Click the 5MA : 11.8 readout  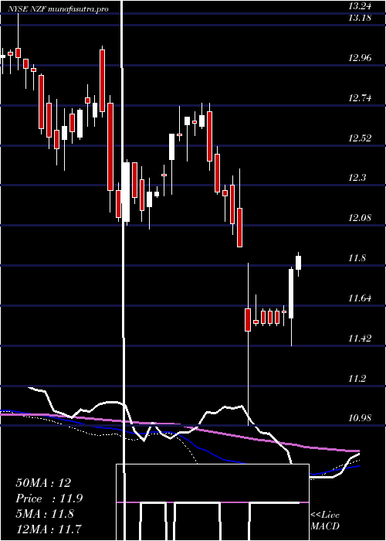coord(45,514)
